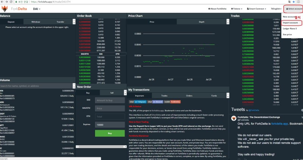The image size is (303, 160).
Task: Select the Buy order tab
Action: [x=88, y=93]
